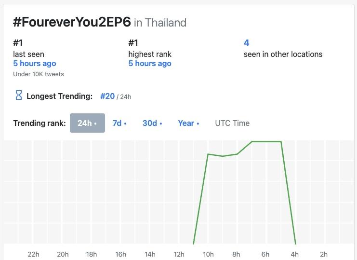This screenshot has width=357, height=260.
Task: Click the 4h marker on time axis
Action: 294,254
